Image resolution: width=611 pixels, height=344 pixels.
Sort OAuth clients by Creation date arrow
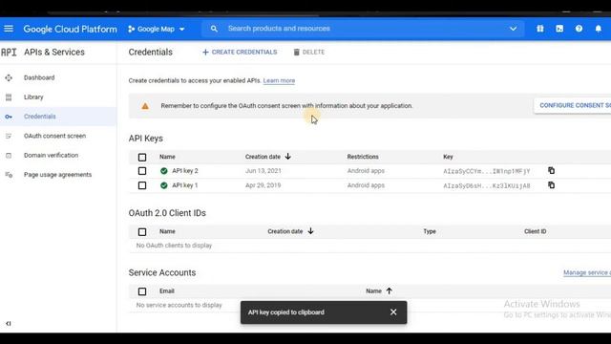tap(310, 231)
